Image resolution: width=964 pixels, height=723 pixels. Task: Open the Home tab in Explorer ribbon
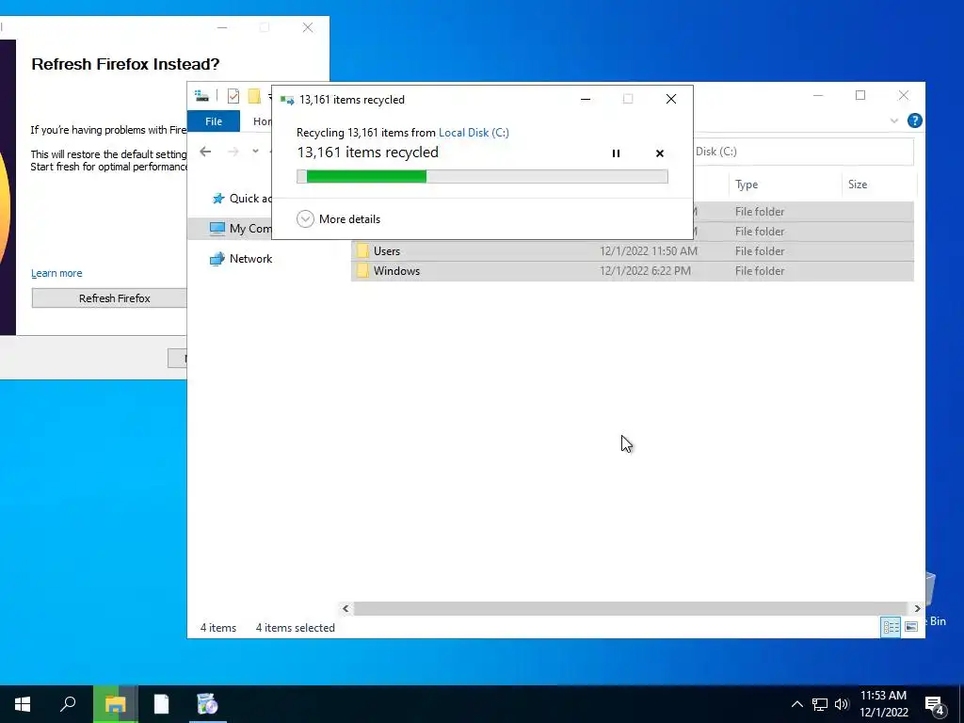click(262, 121)
